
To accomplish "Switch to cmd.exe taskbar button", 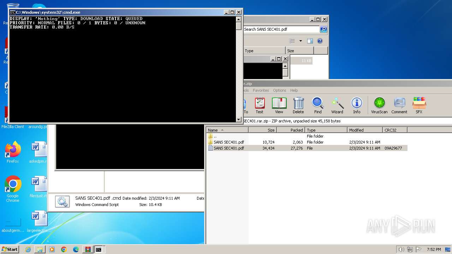I will point(99,249).
